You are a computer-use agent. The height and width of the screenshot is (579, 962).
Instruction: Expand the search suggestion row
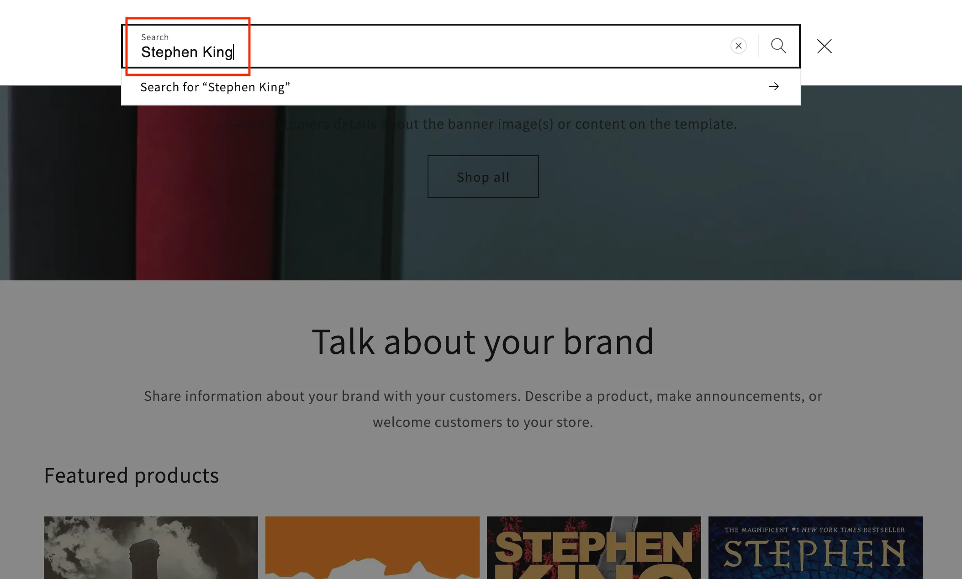(x=457, y=87)
